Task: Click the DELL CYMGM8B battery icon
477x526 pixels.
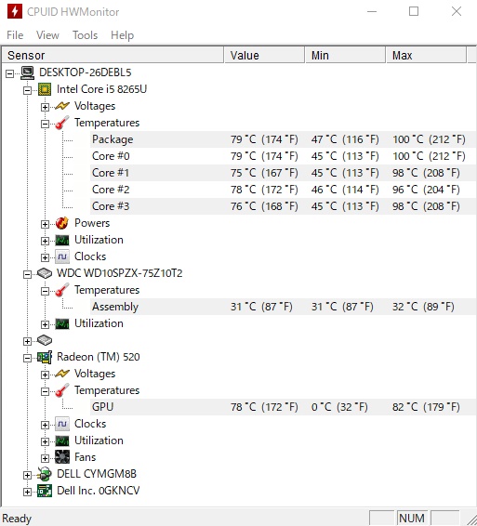Action: click(45, 474)
